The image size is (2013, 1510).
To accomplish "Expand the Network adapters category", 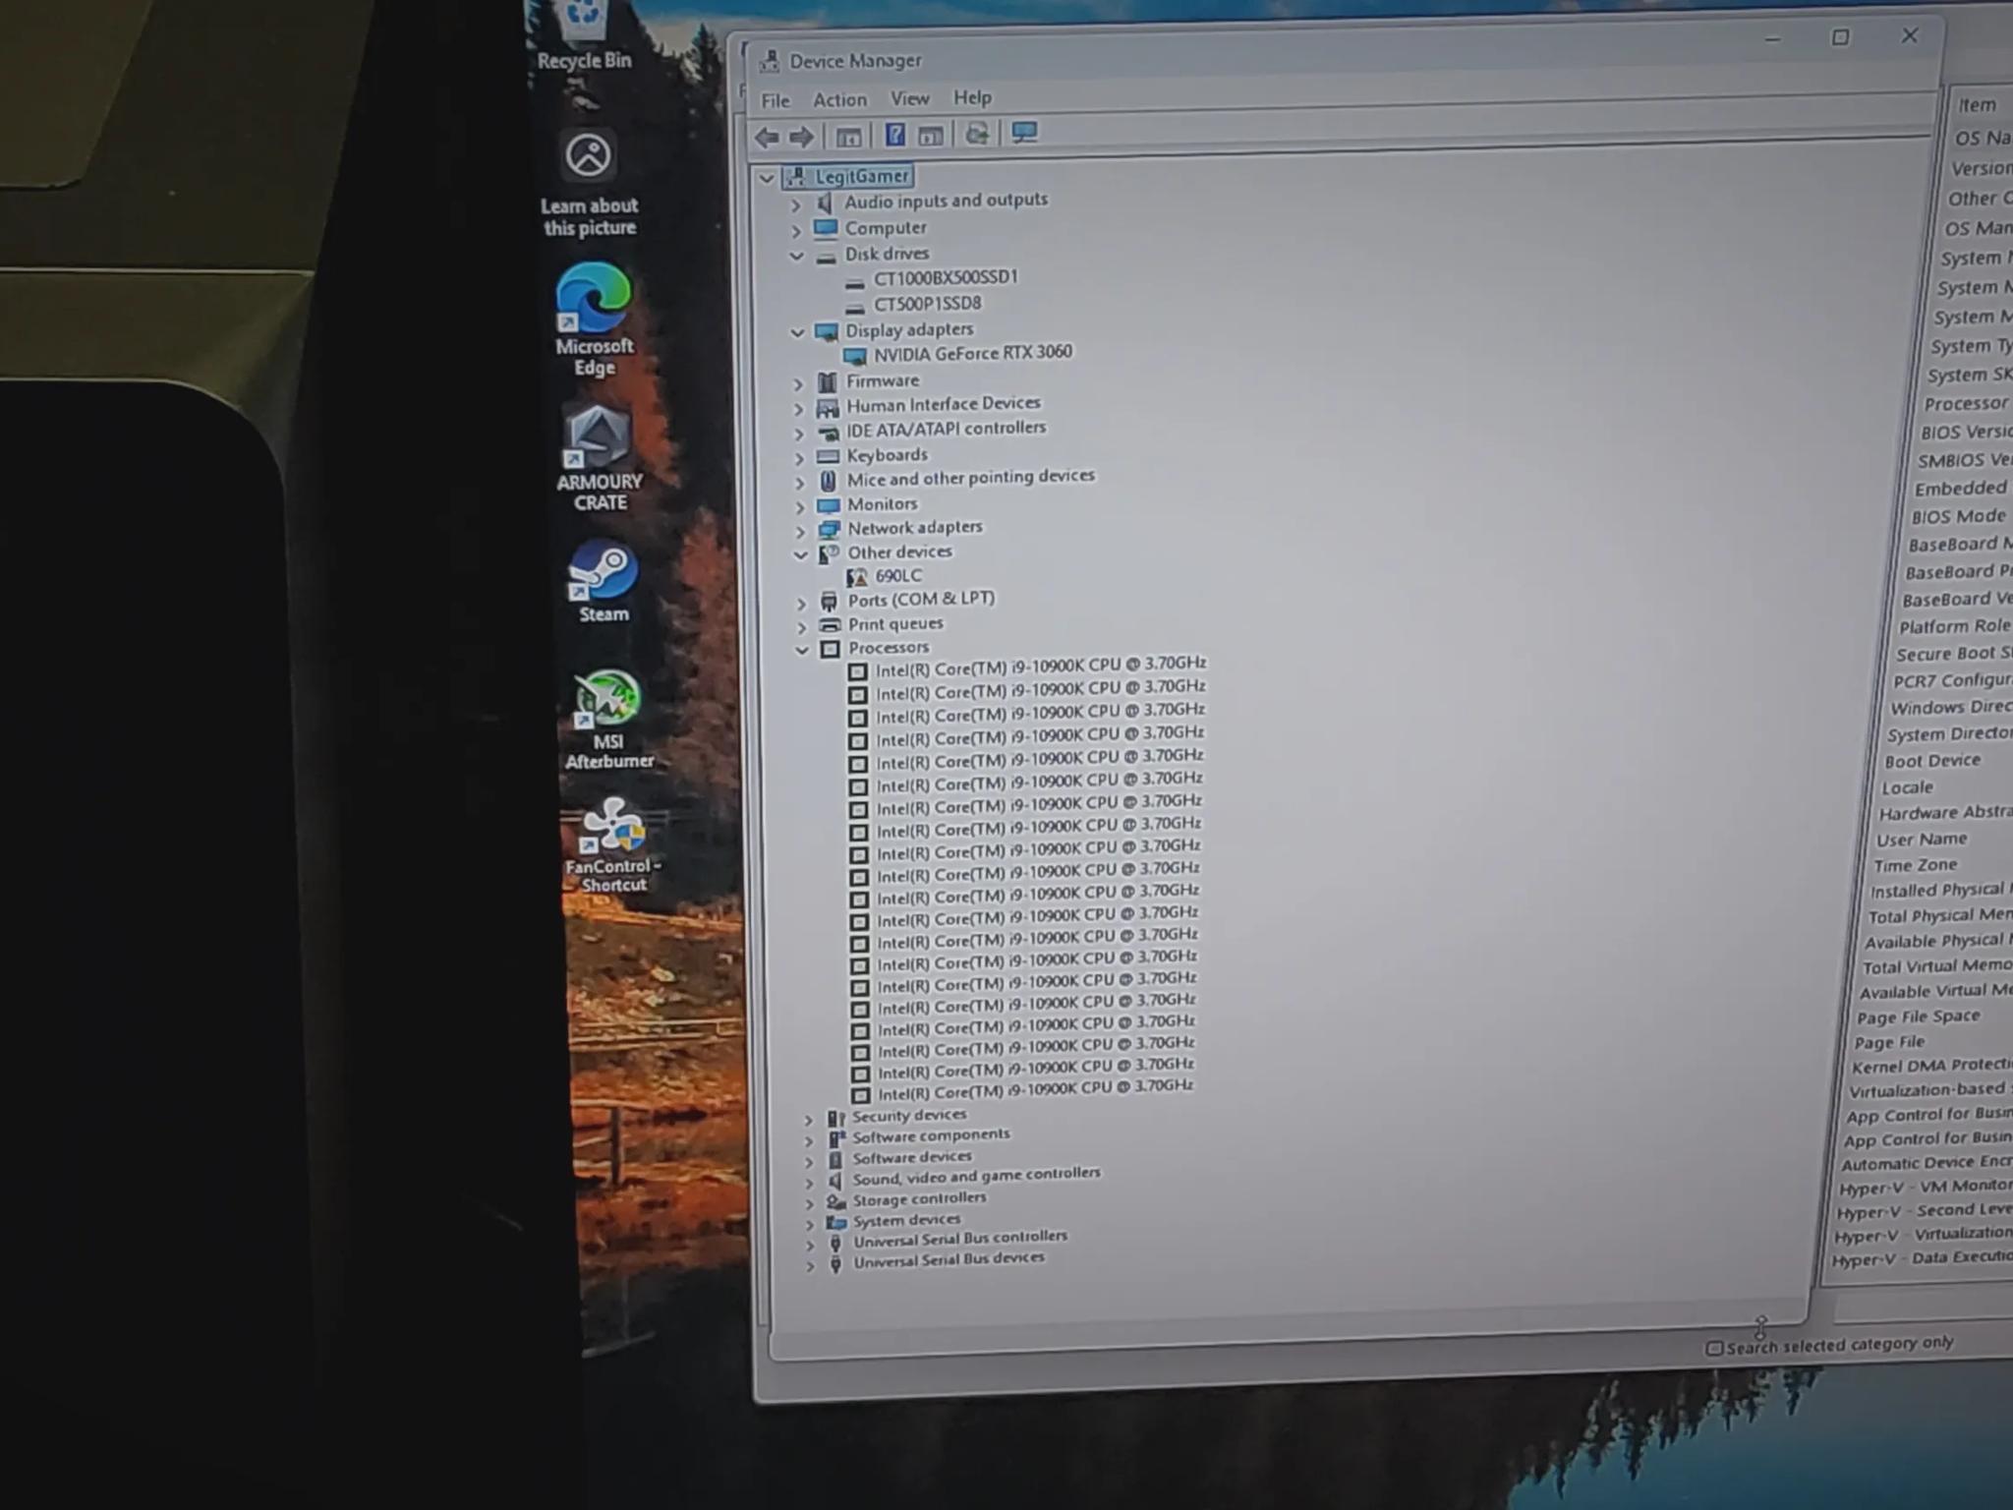I will [800, 531].
